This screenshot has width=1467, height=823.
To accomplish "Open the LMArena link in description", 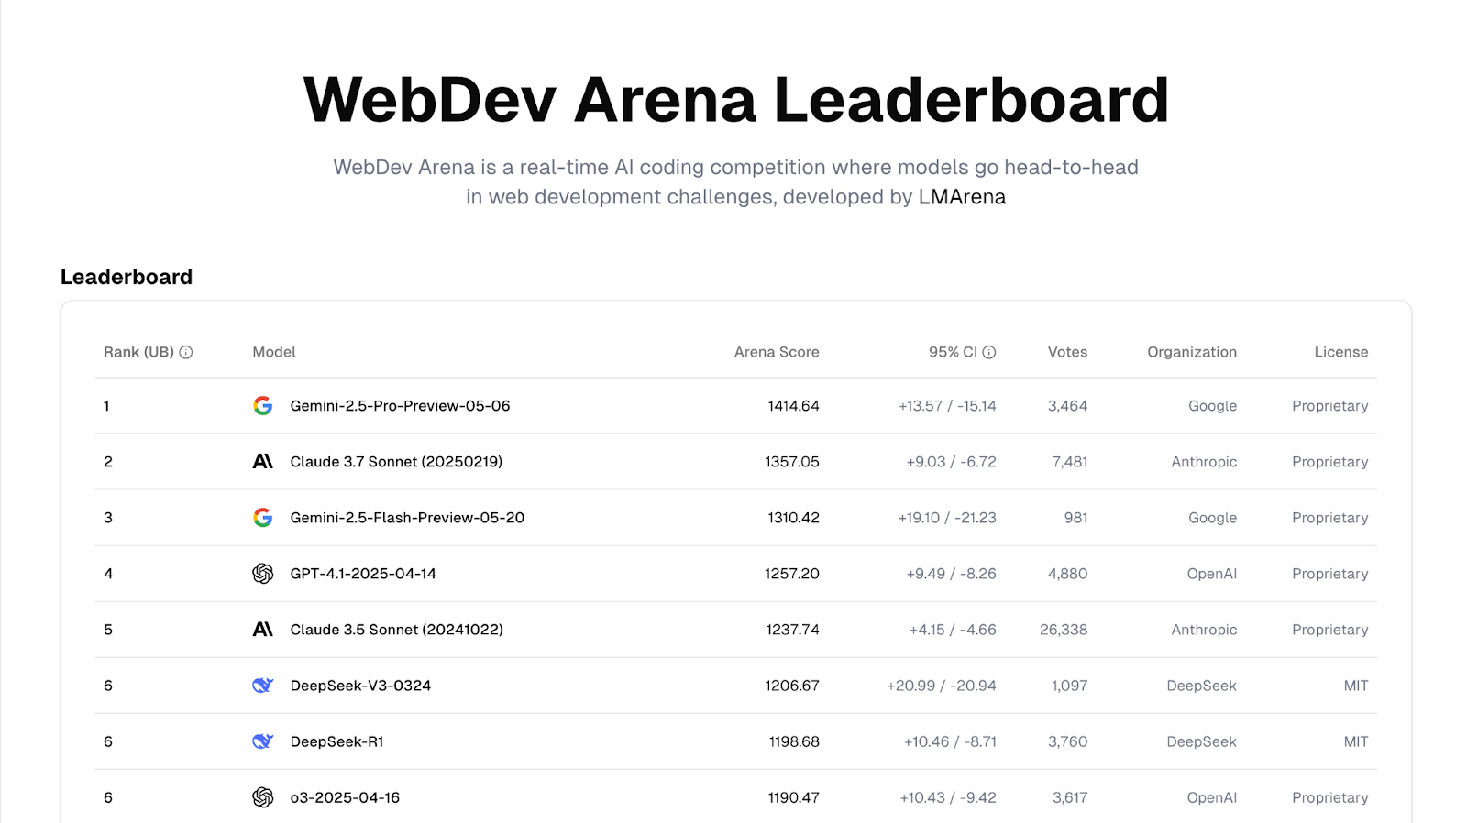I will pyautogui.click(x=962, y=197).
